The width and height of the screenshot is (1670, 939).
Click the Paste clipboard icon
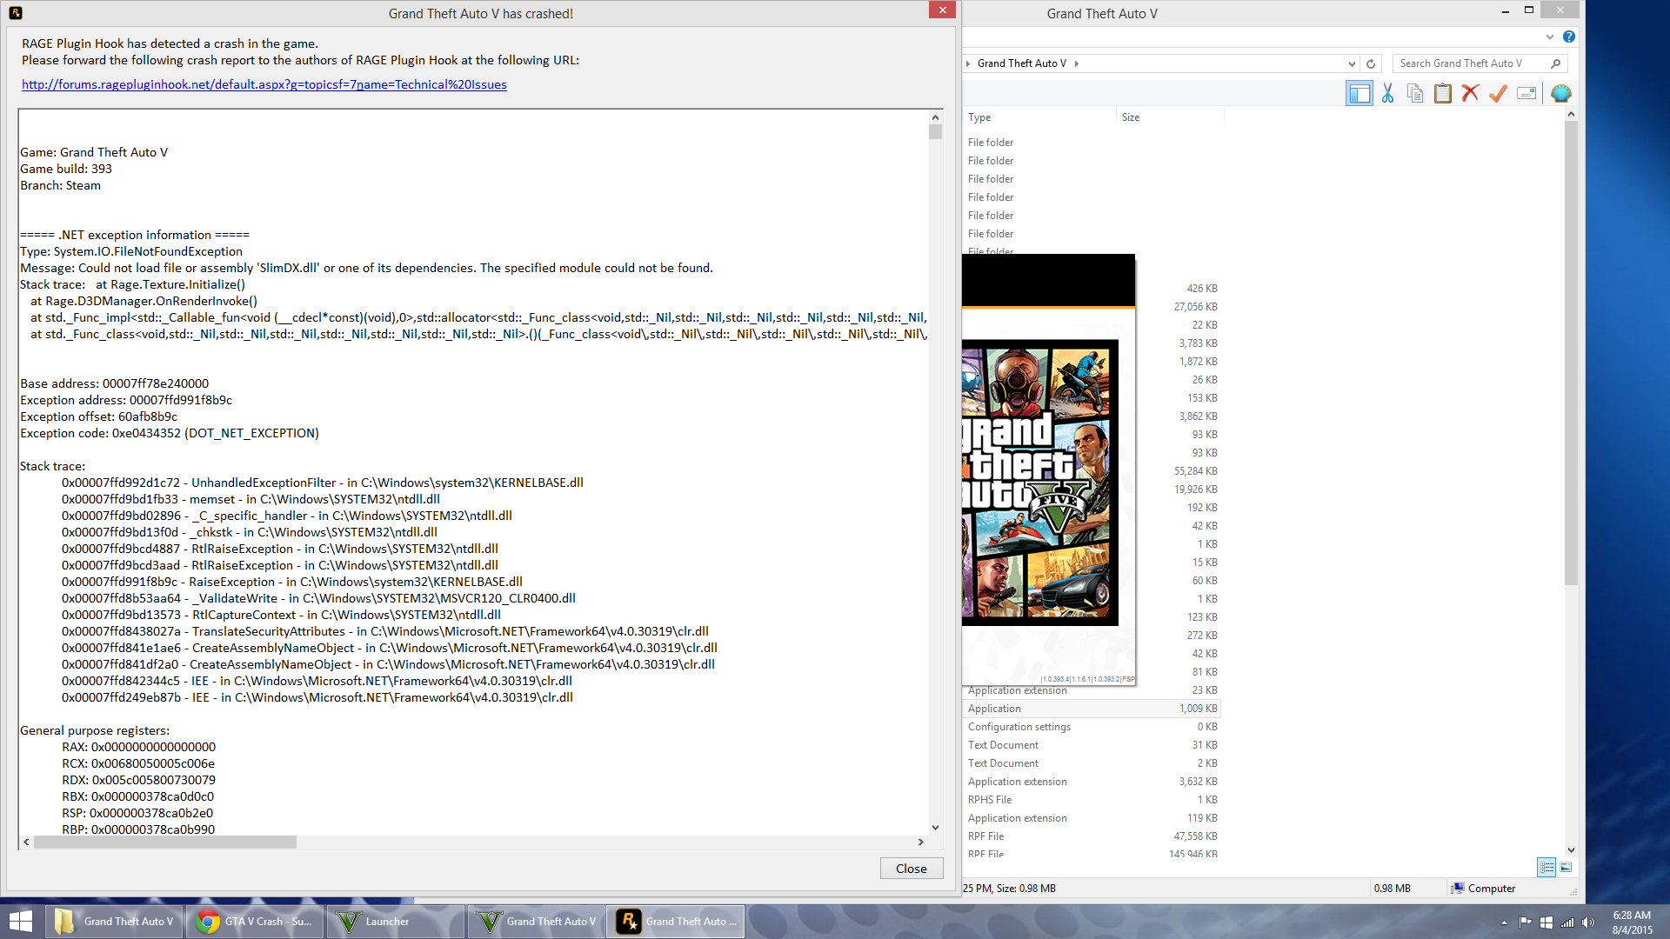[x=1442, y=94]
